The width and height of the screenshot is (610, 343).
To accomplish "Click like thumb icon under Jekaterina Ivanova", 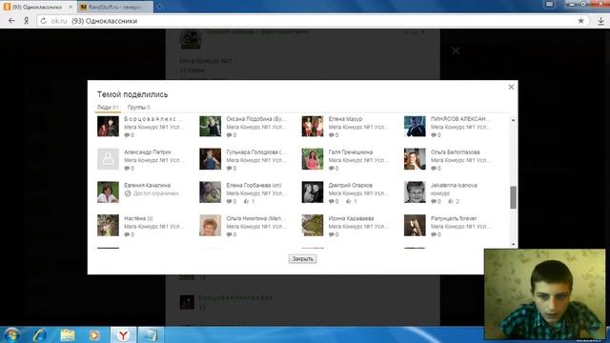I will coord(451,201).
